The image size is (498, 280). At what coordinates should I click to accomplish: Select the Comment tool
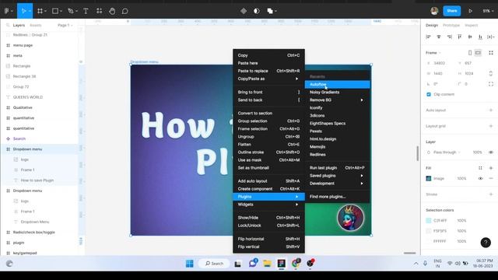click(x=125, y=11)
